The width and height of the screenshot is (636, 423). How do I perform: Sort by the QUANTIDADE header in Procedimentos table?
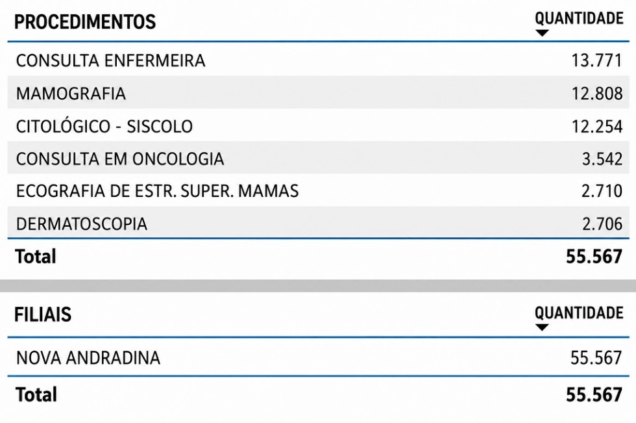[579, 18]
